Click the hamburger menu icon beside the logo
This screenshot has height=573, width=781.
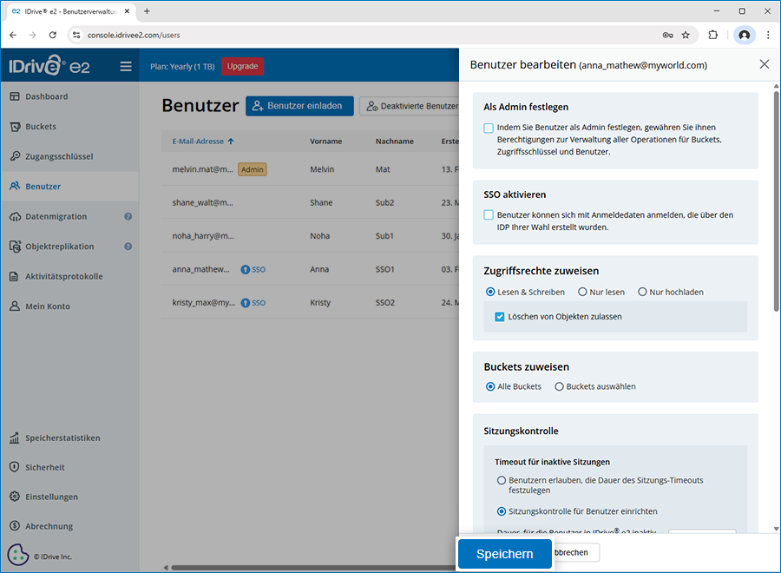coord(126,66)
